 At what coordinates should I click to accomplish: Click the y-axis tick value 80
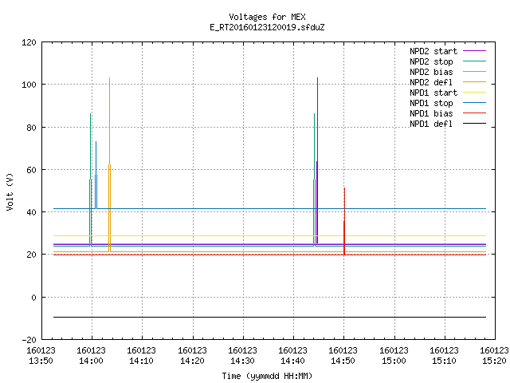click(31, 128)
